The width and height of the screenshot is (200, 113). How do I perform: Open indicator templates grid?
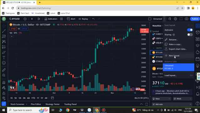[61, 19]
